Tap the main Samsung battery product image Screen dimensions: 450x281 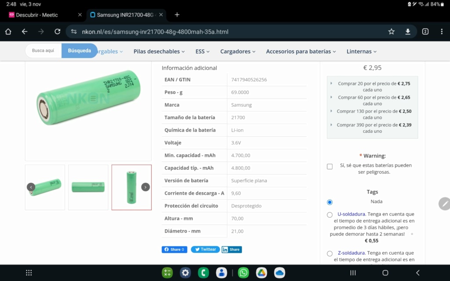coord(88,98)
